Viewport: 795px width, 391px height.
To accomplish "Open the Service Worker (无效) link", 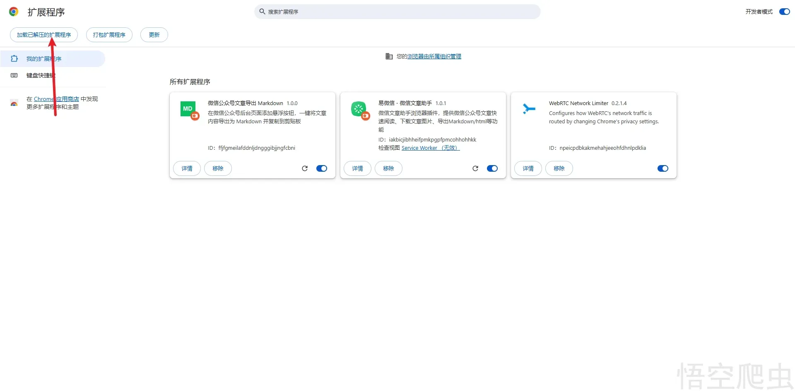I will coord(430,148).
